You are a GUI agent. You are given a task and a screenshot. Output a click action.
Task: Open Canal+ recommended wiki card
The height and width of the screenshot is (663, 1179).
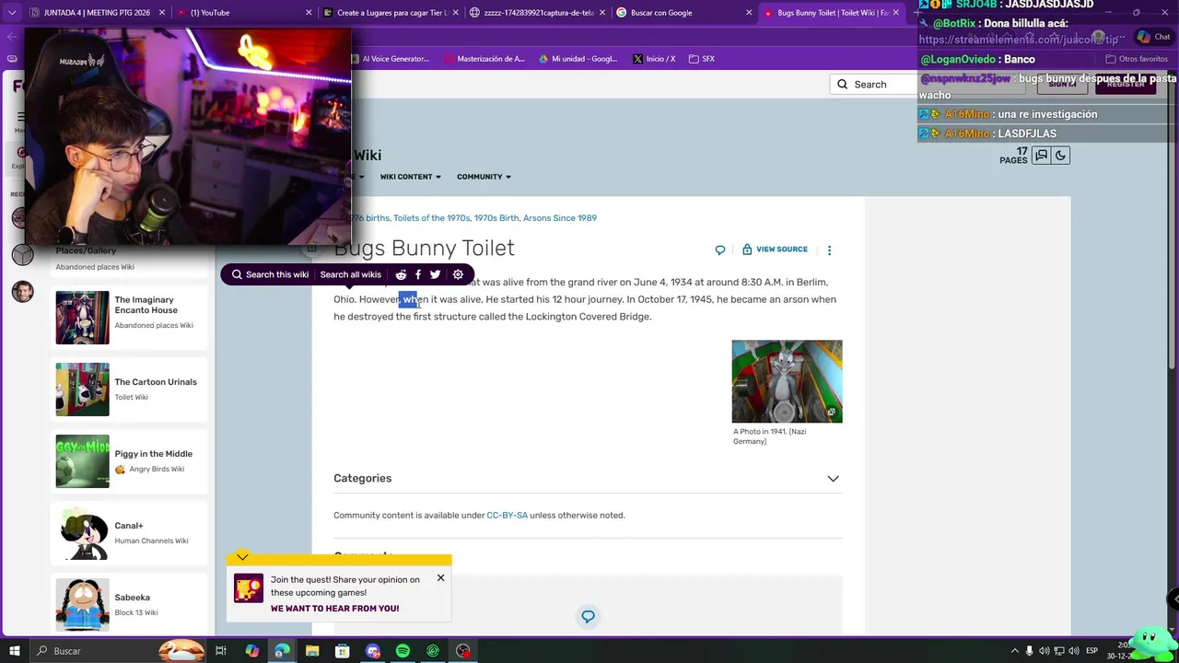pyautogui.click(x=131, y=533)
